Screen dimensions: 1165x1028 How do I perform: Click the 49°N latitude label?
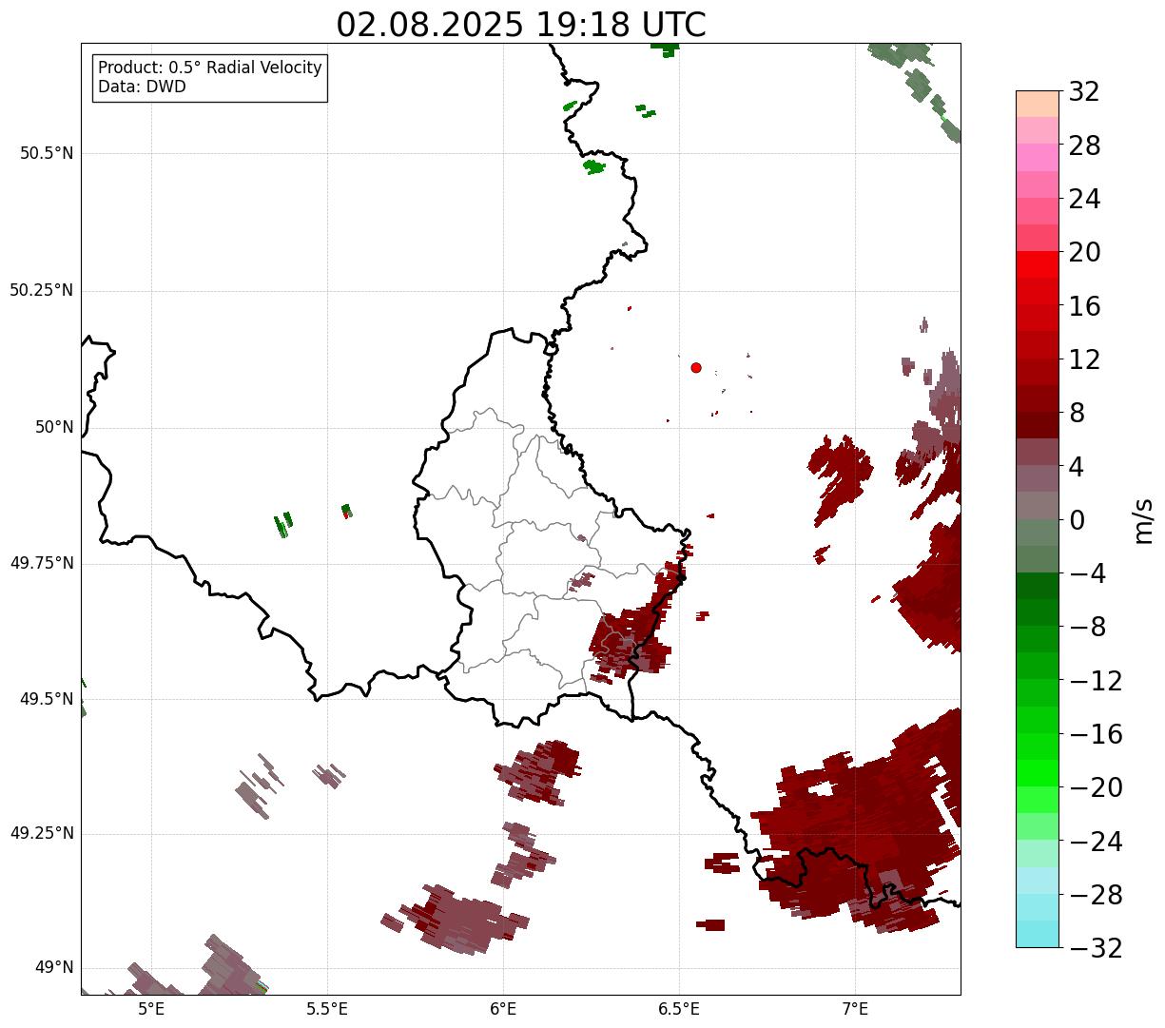(x=54, y=968)
